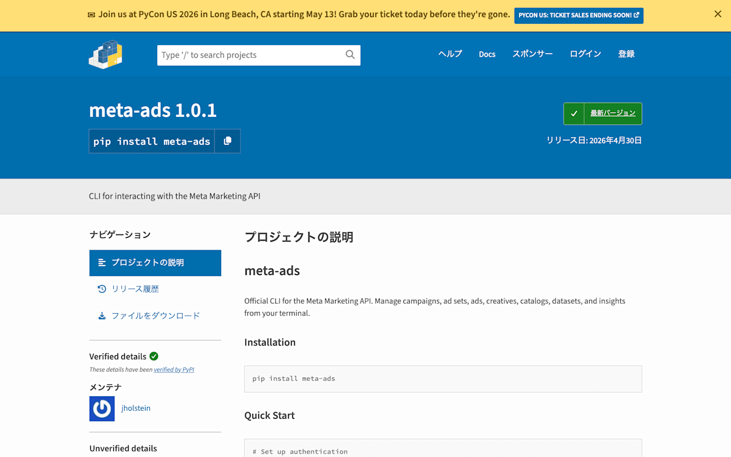
Task: Click the Installation code block
Action: [x=443, y=379]
